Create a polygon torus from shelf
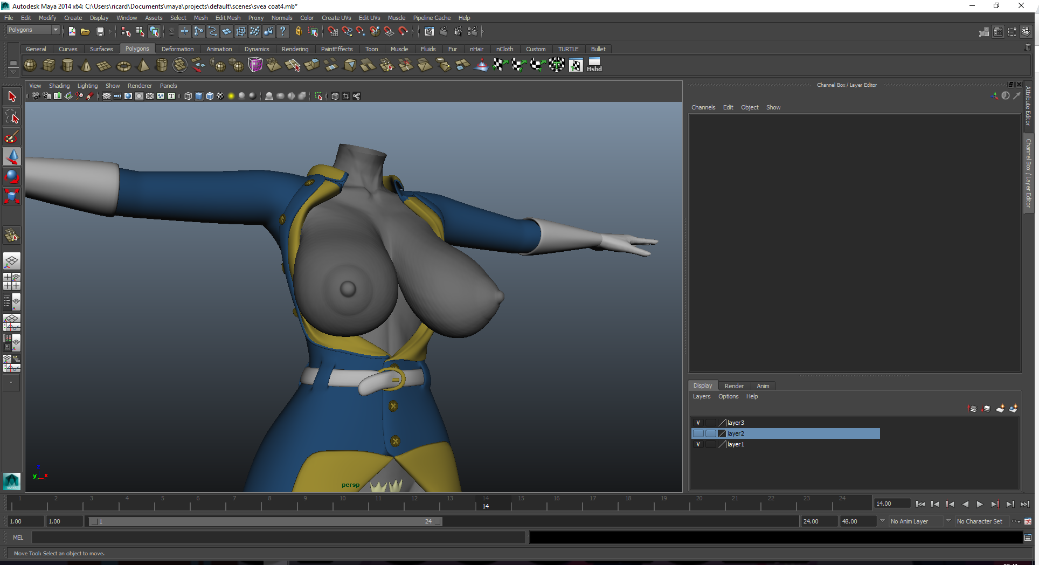Viewport: 1039px width, 565px height. click(x=124, y=66)
